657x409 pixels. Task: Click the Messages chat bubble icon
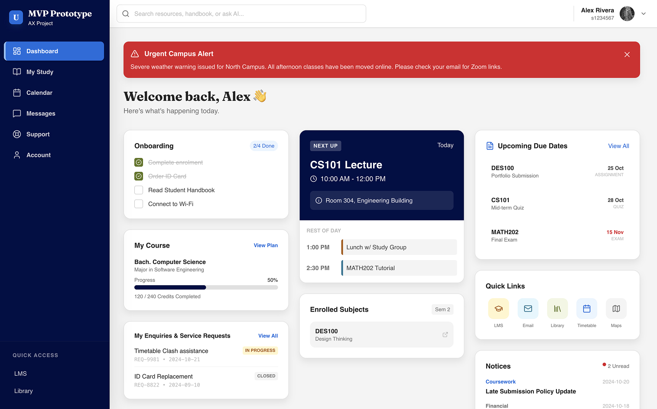coord(17,113)
